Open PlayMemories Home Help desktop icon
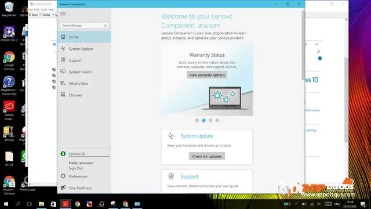371x209 pixels. point(9,85)
